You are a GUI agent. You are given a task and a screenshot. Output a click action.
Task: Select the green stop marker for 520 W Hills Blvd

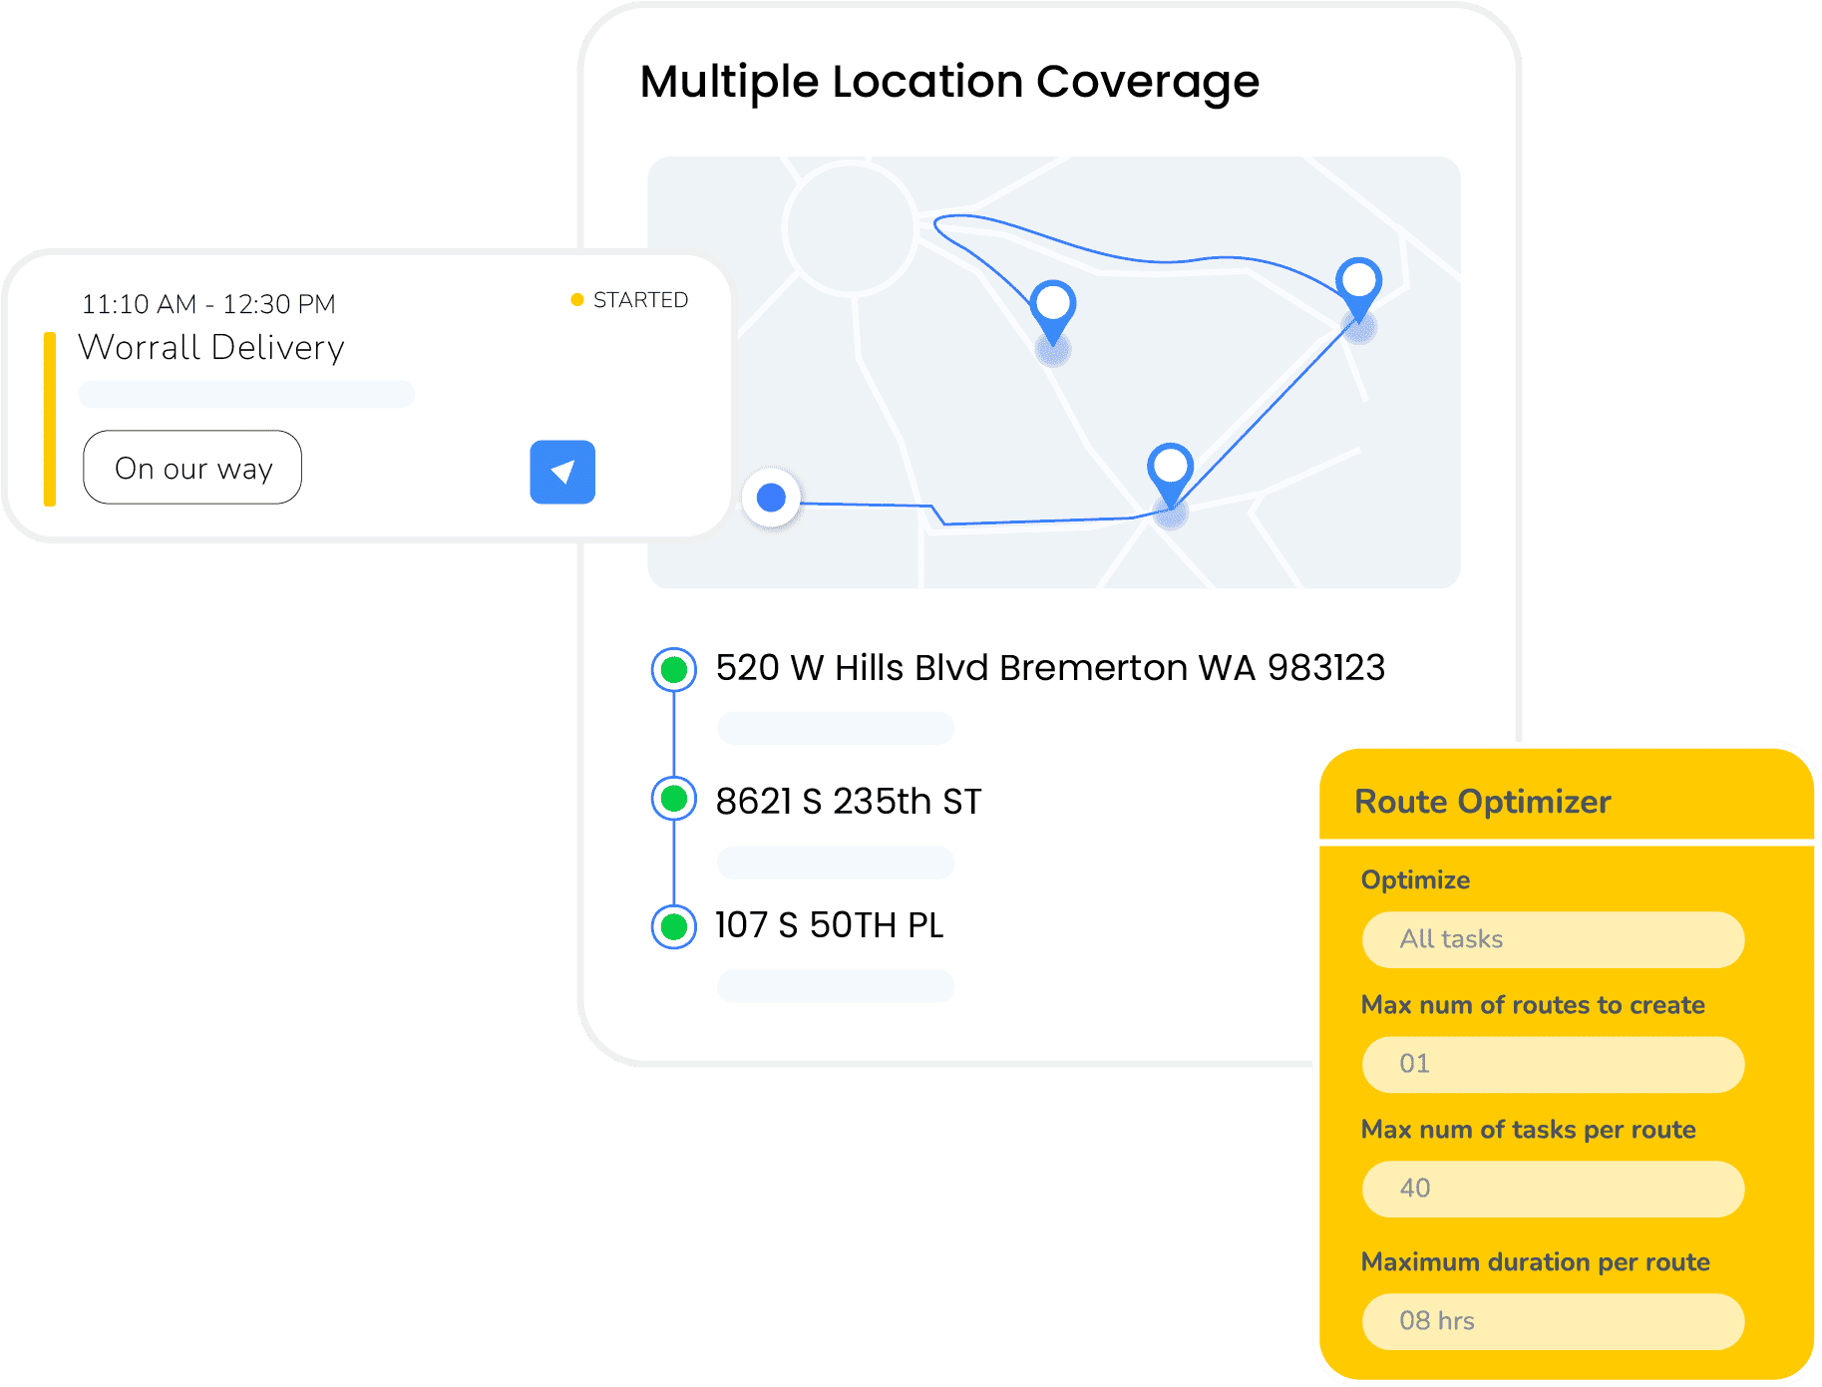672,671
